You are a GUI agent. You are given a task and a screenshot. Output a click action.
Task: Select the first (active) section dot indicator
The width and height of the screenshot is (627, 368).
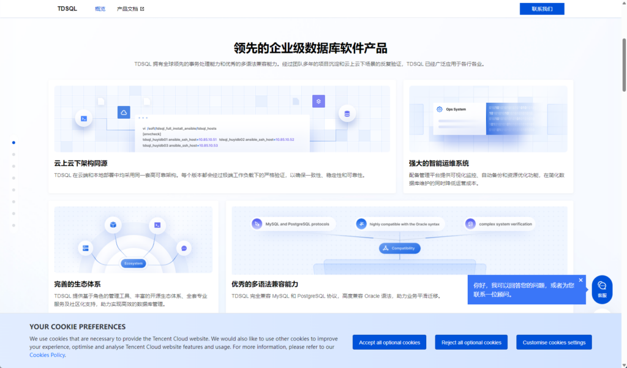coord(13,143)
